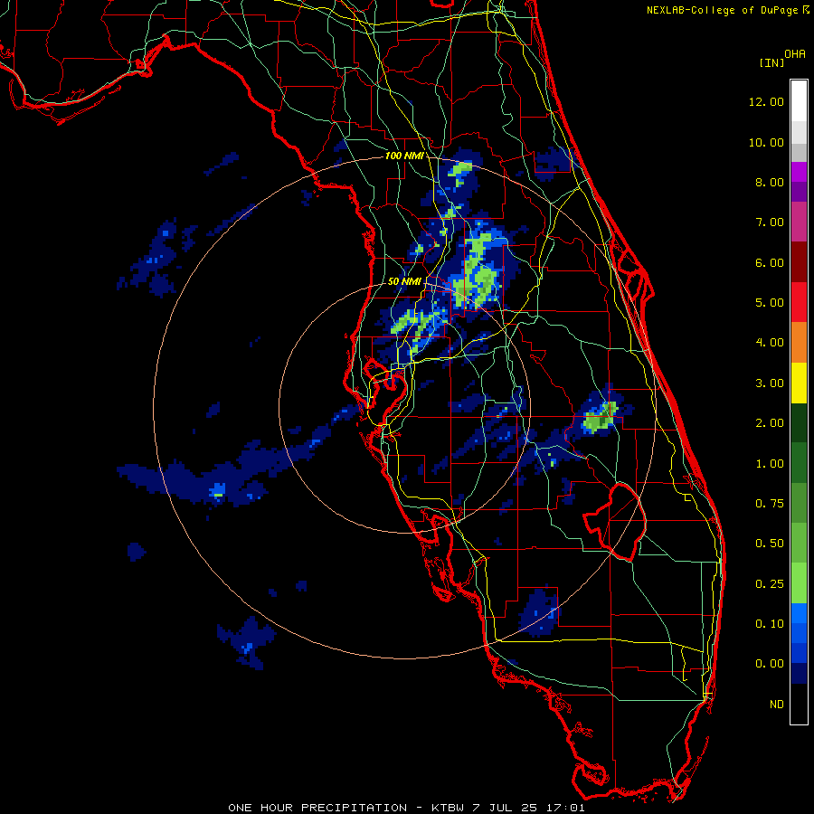Click the 6.00 legend value

[770, 262]
